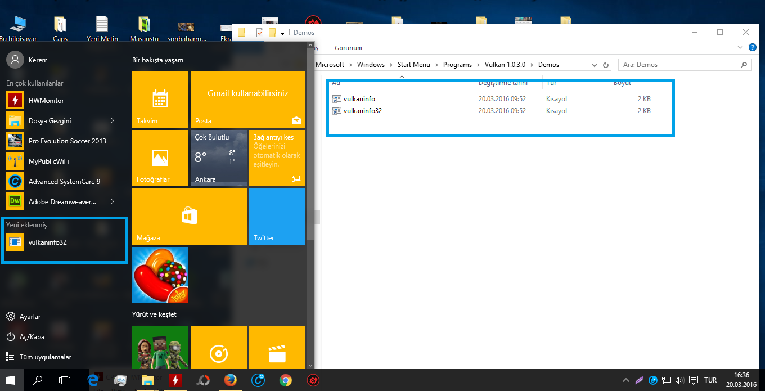Open Explorer help question icon
This screenshot has width=765, height=391.
coord(754,48)
